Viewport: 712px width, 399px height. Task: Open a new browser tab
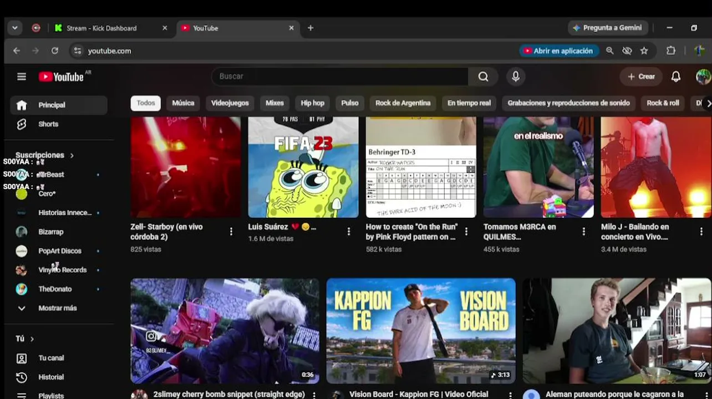click(x=311, y=28)
